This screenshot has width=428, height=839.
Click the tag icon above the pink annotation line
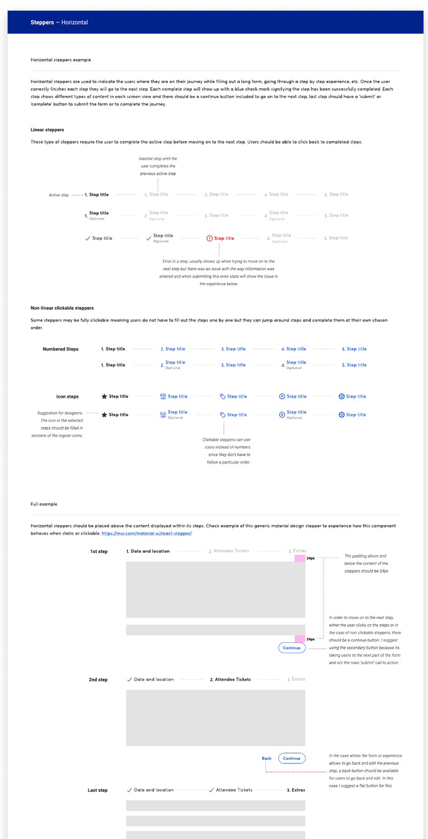223,415
